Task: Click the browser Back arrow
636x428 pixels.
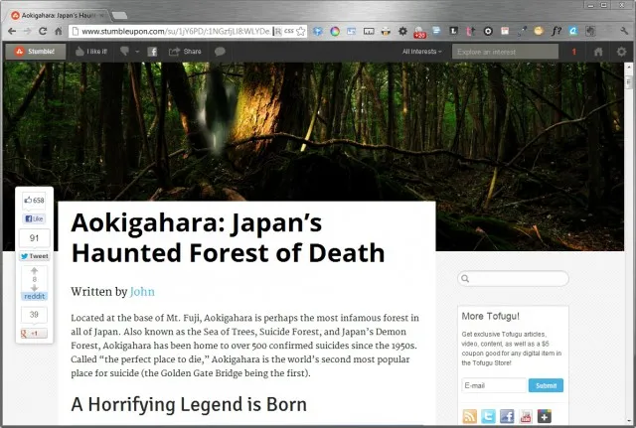Action: [x=12, y=31]
